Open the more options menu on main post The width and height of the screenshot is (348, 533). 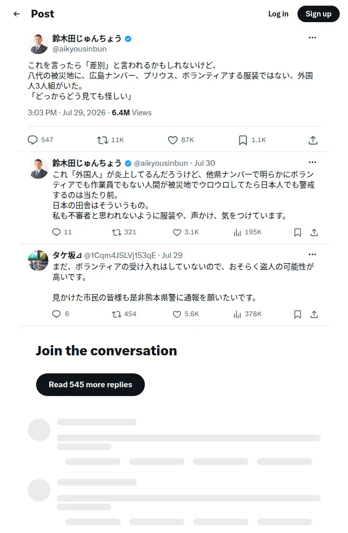click(x=312, y=38)
